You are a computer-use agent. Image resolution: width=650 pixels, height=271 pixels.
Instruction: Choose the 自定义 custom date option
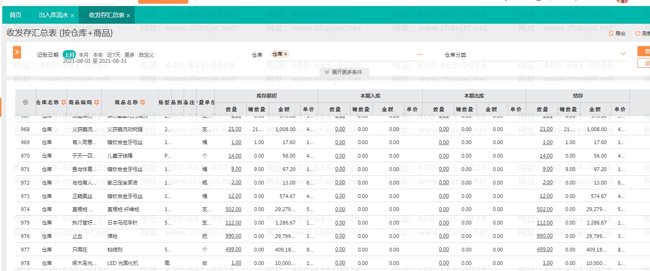146,54
